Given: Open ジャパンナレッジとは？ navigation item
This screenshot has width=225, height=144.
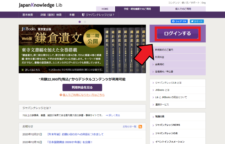Looking at the screenshot, I should pyautogui.click(x=98, y=15).
